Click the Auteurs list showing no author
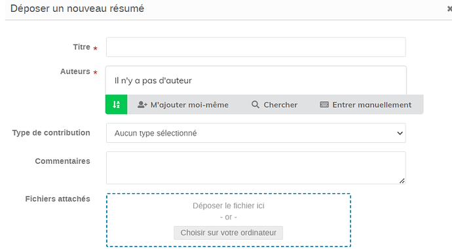452x249 pixels. [x=256, y=81]
